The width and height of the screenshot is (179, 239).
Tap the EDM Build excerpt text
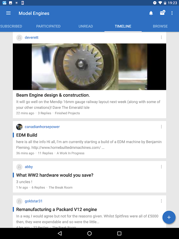click(x=89, y=145)
